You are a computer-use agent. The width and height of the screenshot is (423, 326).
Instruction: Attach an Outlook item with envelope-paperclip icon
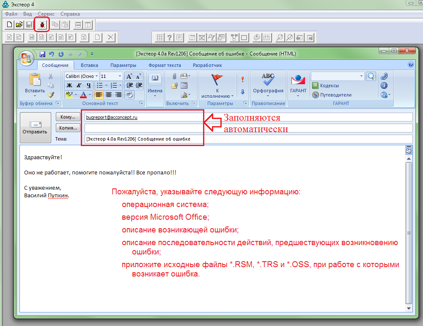tap(174, 86)
